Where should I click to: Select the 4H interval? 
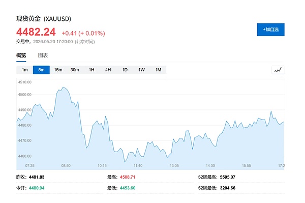[x=108, y=70]
